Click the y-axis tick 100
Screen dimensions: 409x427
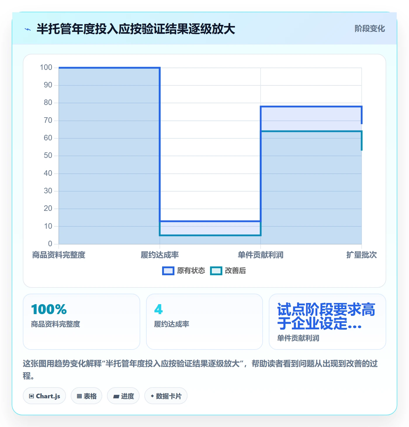coord(46,68)
